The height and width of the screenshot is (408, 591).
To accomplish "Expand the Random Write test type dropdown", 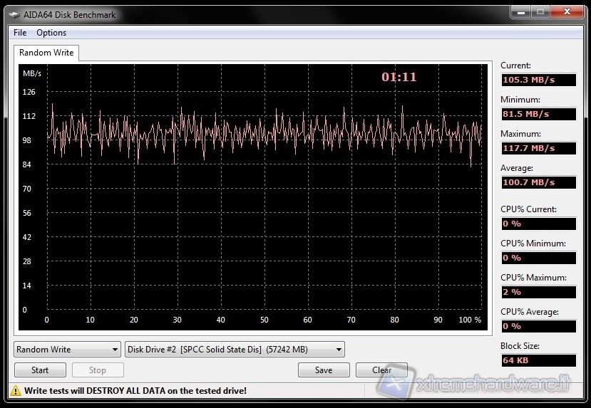I will (x=67, y=350).
